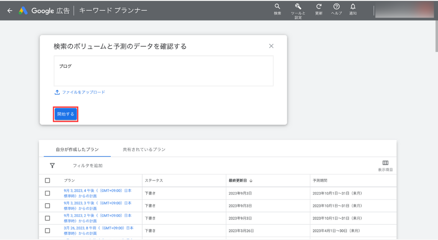Click the filter funnel icon
This screenshot has width=438, height=240.
pos(52,166)
